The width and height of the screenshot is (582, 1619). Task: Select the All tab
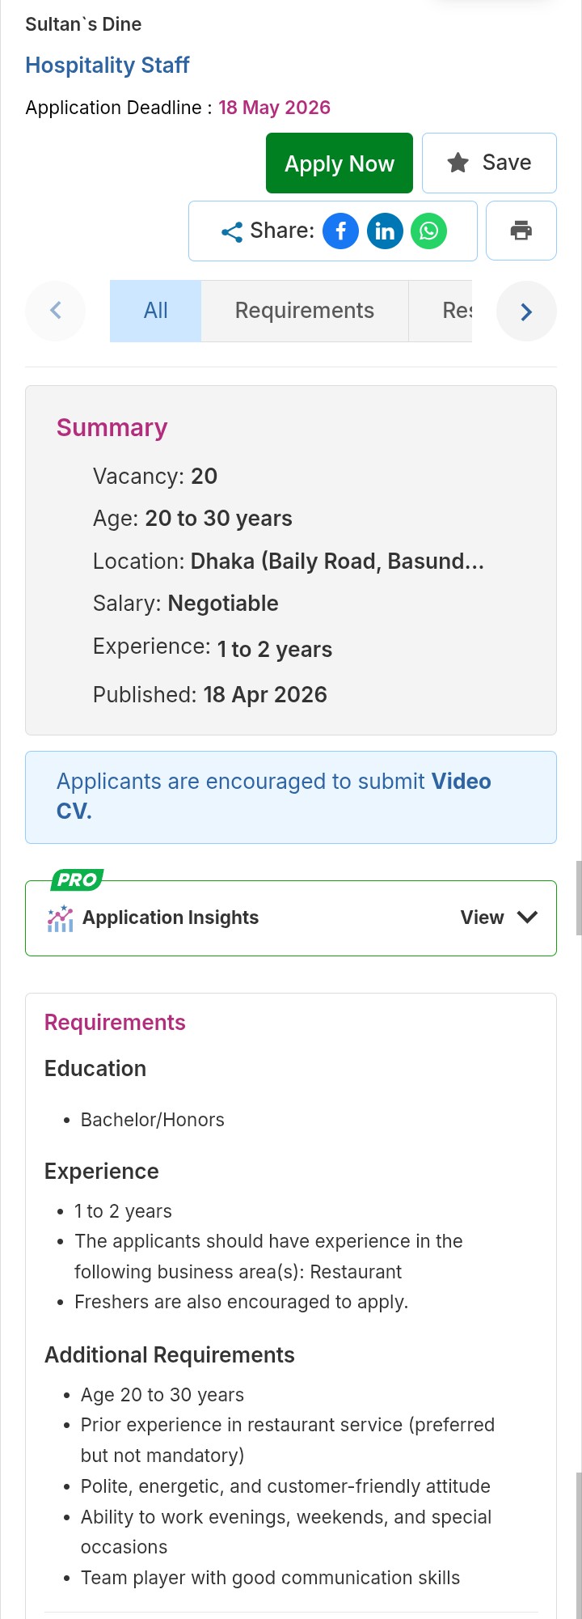(x=155, y=311)
